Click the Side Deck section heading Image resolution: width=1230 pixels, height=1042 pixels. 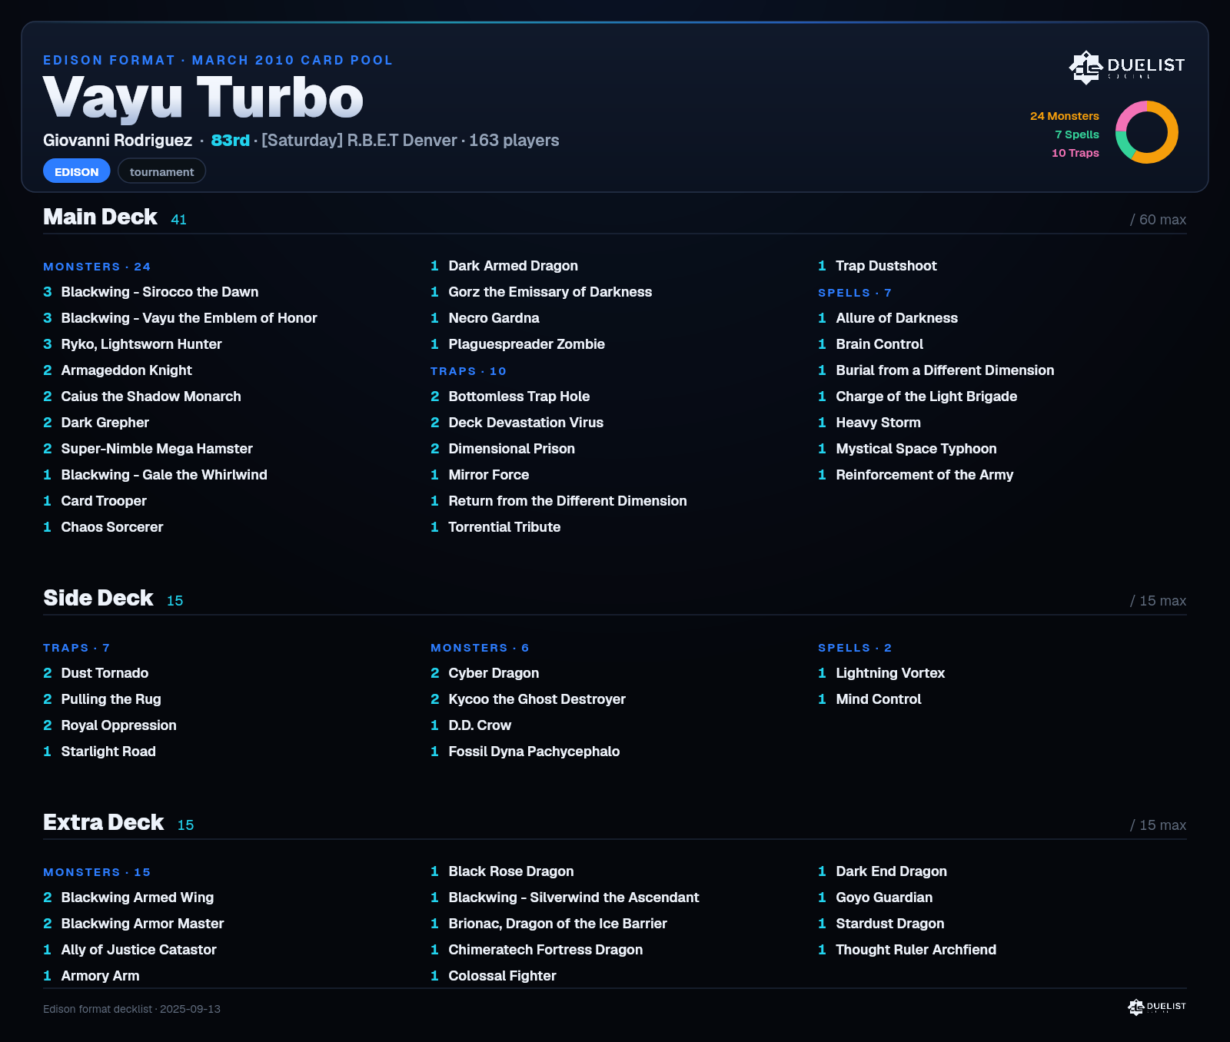98,598
